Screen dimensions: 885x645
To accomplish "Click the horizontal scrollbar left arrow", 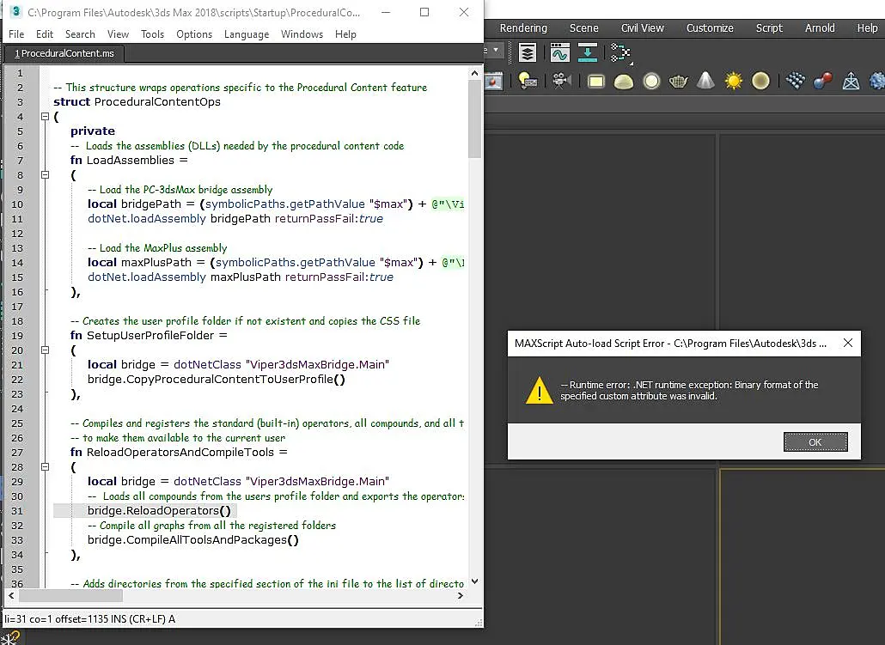I will pyautogui.click(x=11, y=595).
